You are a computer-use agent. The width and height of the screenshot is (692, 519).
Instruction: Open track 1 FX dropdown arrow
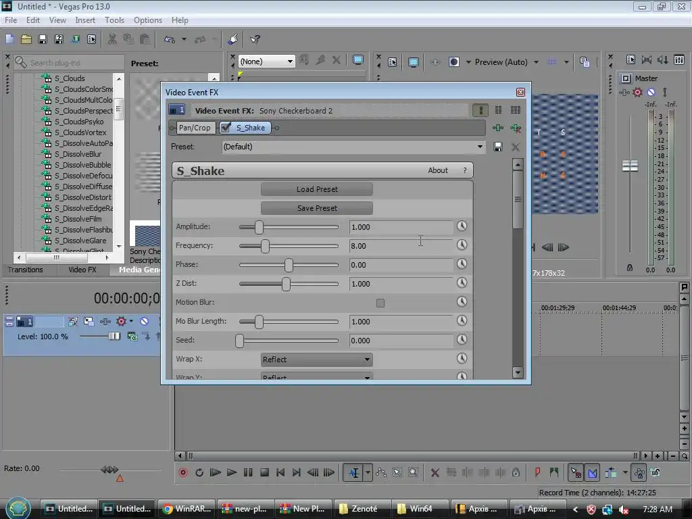[131, 321]
